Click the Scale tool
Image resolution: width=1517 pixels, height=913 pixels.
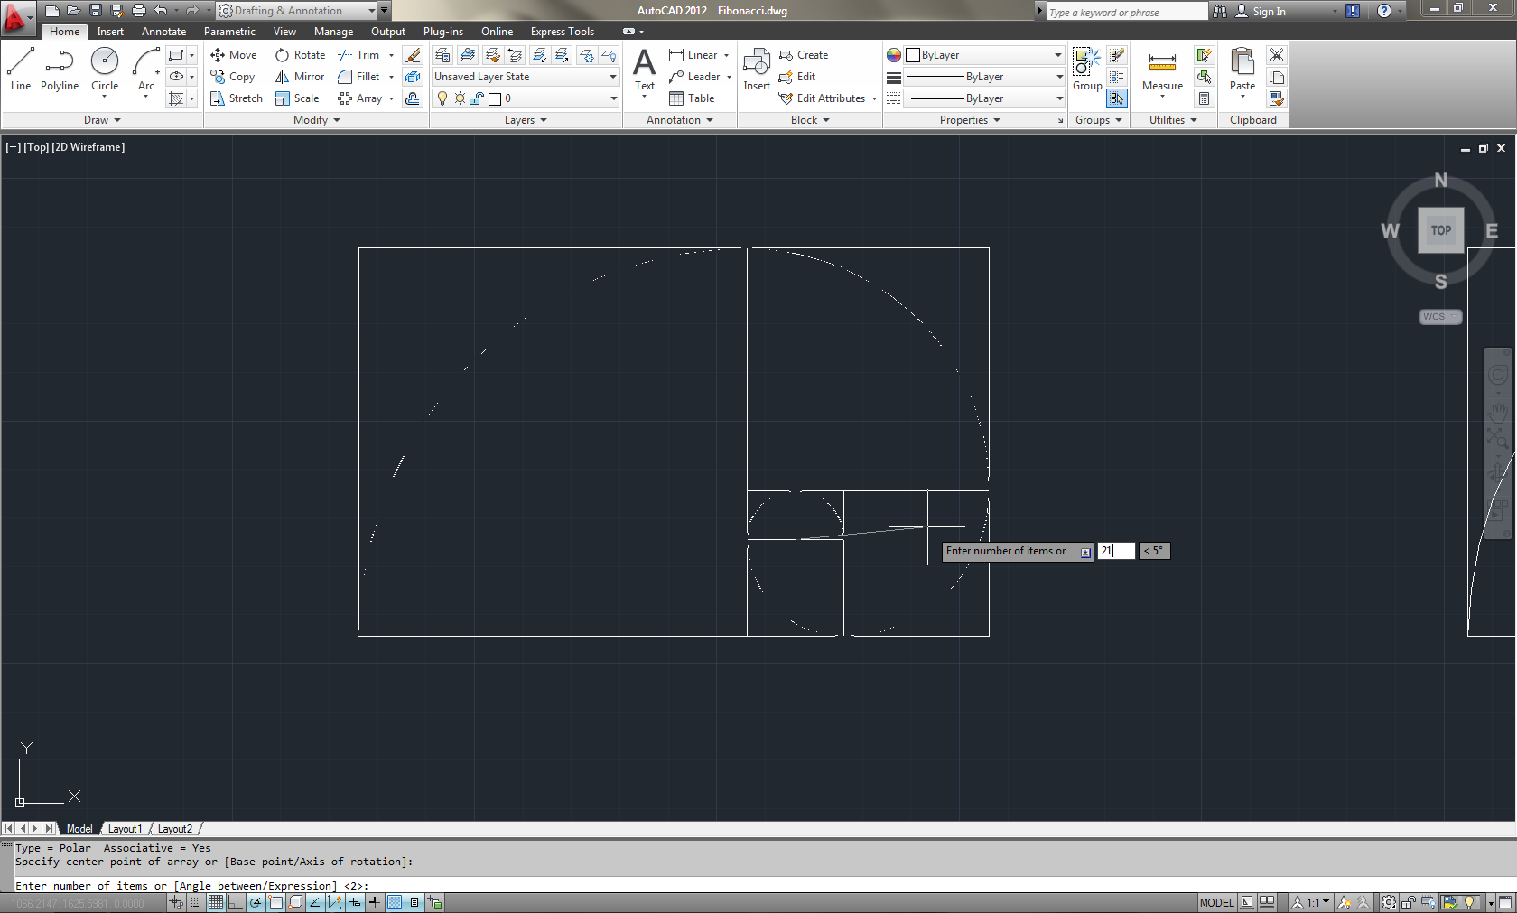(x=297, y=98)
